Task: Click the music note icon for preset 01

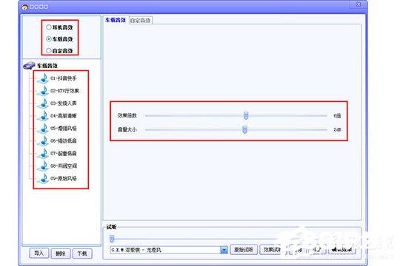Action: point(43,78)
